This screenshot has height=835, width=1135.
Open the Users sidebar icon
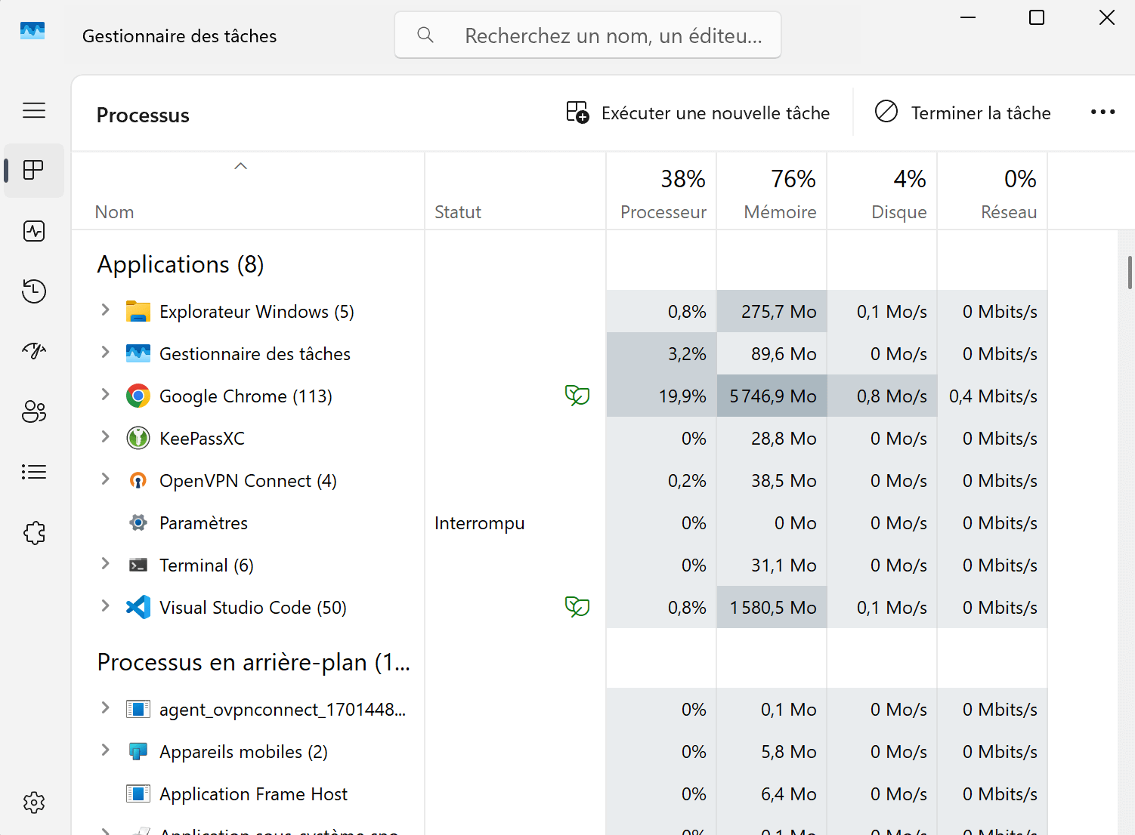click(34, 411)
